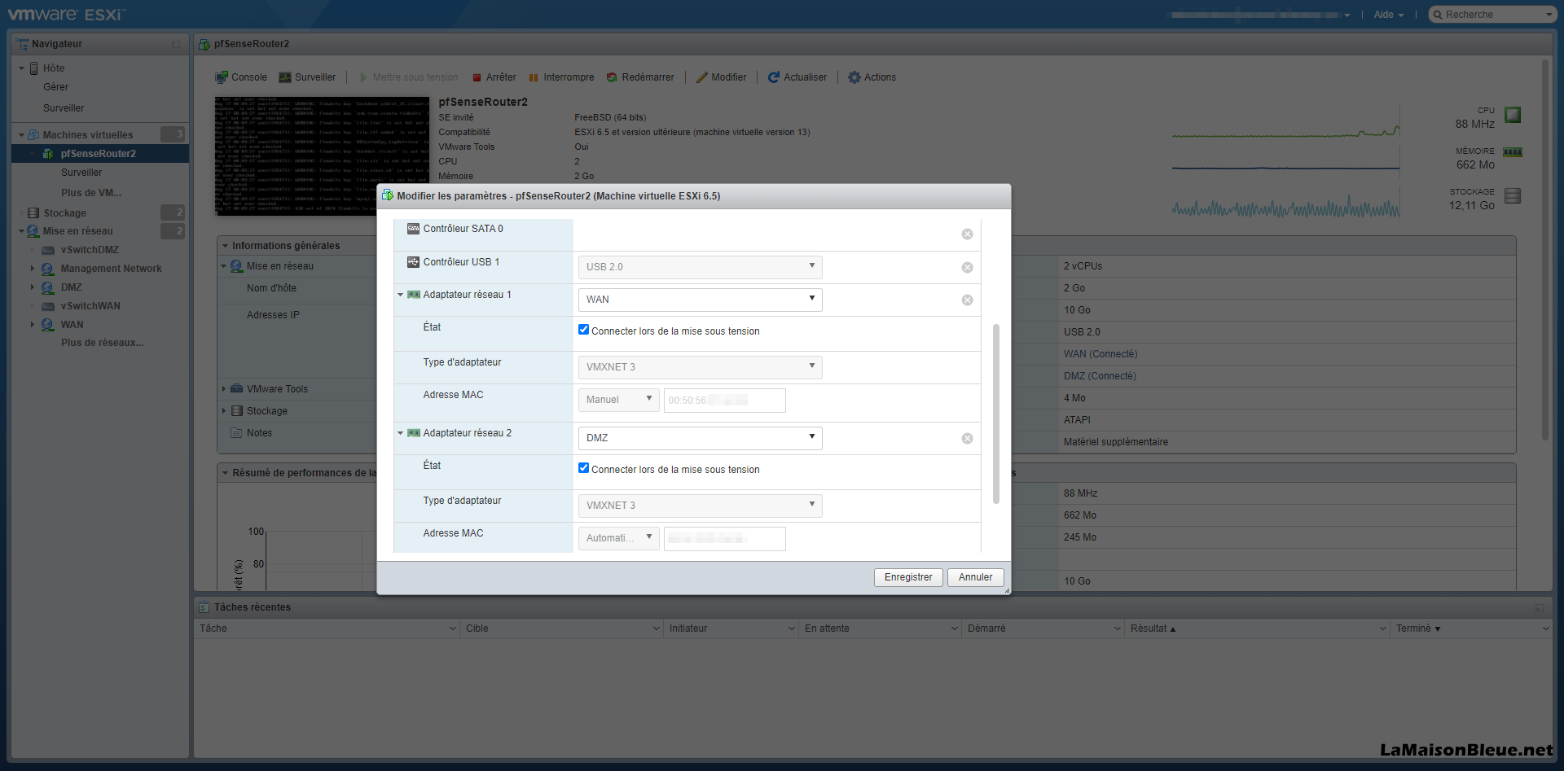Click the Adaptateur réseau 1 card icon

coord(413,295)
